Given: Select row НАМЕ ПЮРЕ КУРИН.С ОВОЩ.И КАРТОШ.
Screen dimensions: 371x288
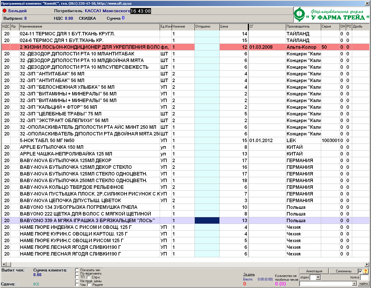Looking at the screenshot, I should point(185,234).
